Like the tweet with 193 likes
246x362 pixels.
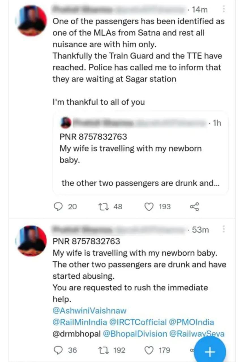pos(149,207)
